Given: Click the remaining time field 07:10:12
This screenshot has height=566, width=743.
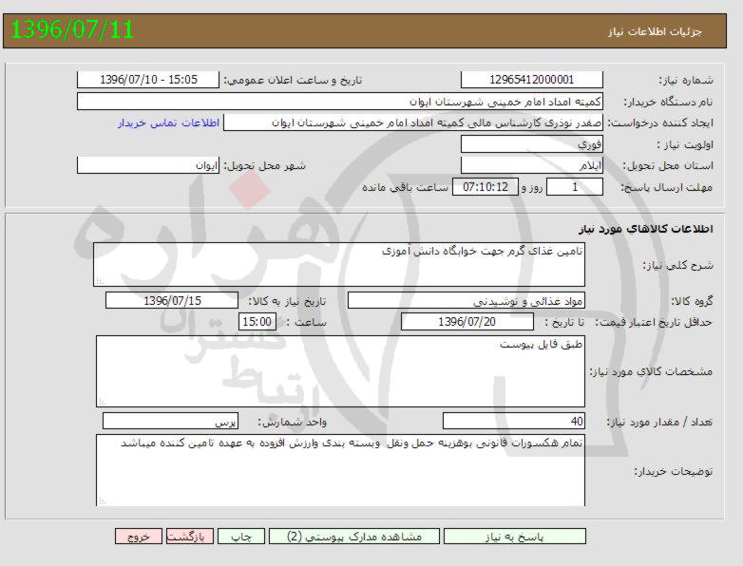Looking at the screenshot, I should pyautogui.click(x=486, y=187).
